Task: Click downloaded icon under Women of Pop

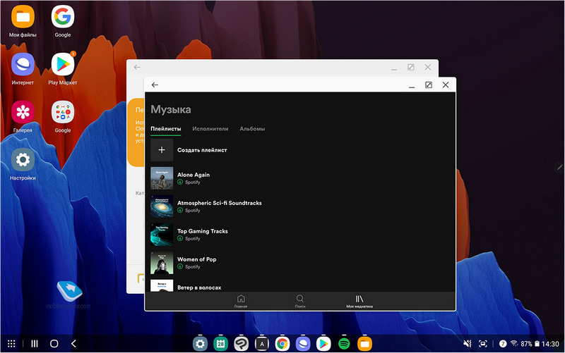Action: click(x=180, y=267)
